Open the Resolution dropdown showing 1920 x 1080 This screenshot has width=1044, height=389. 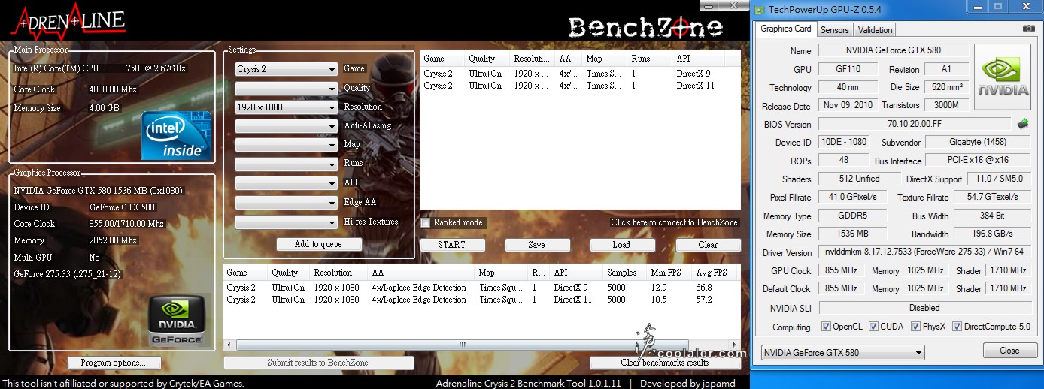(x=286, y=107)
